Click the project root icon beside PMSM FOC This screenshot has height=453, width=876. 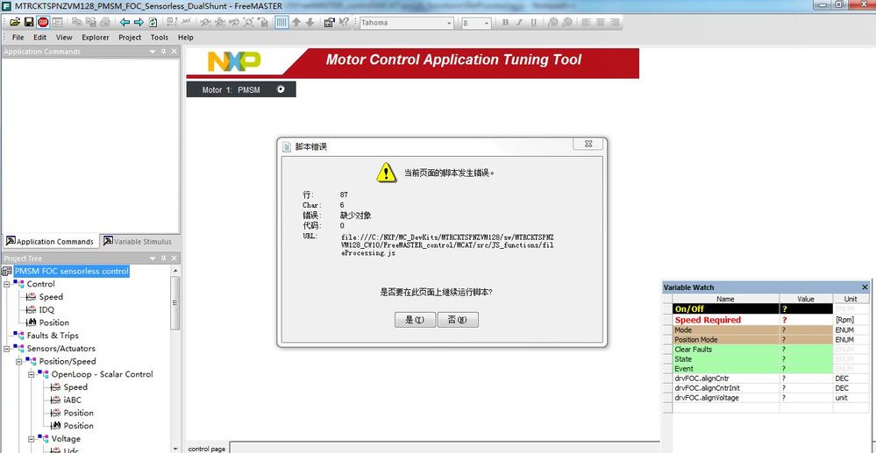[x=7, y=271]
